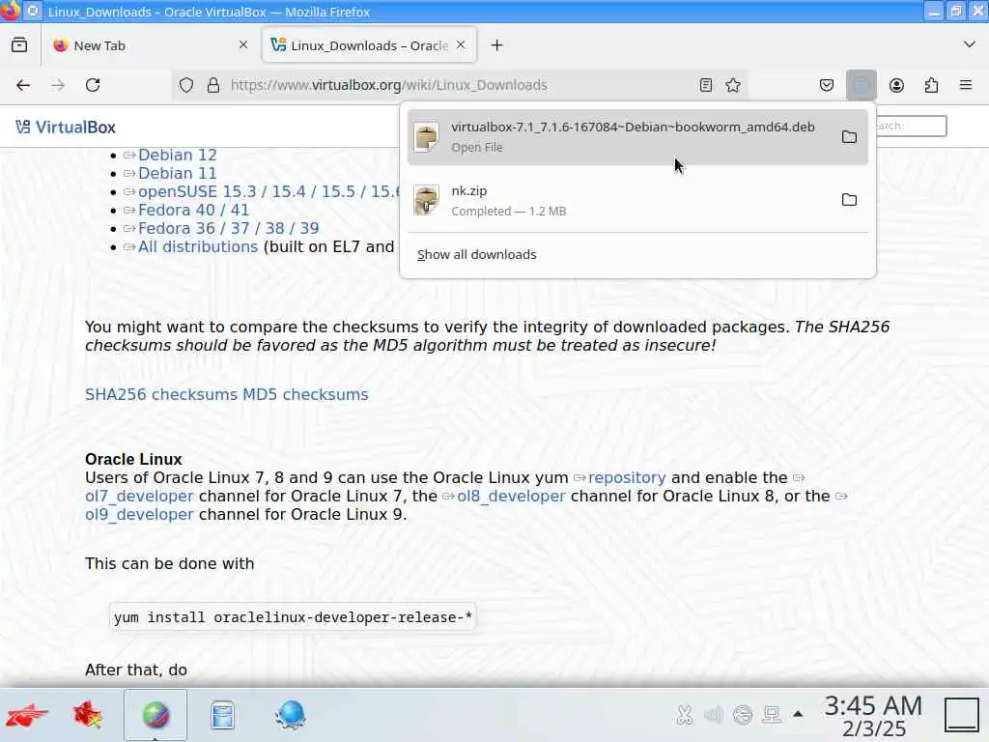Screen dimensions: 989x742
Task: Open Firefox View icon near tabs
Action: (x=19, y=45)
